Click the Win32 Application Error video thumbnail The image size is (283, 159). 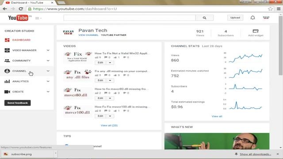[78, 57]
